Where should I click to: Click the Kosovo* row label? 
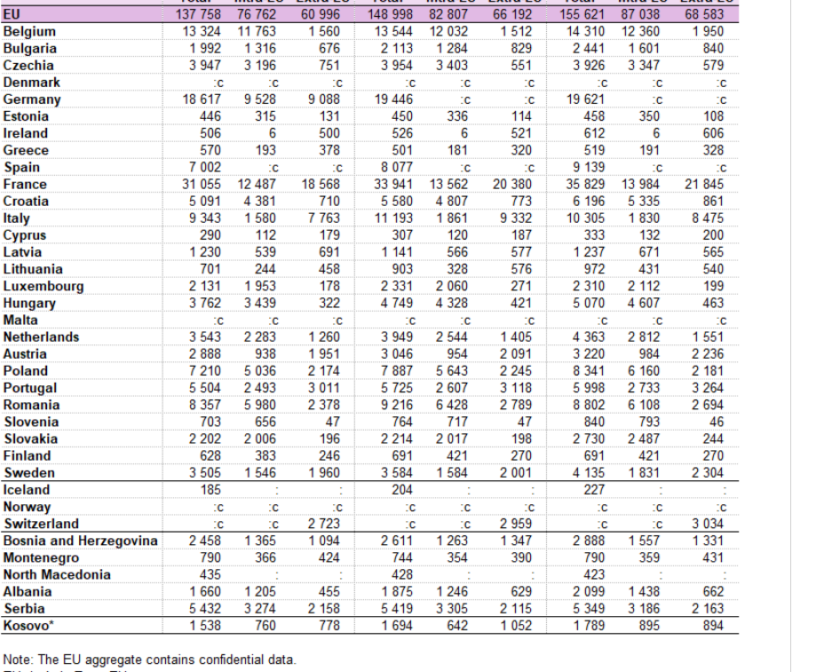click(28, 626)
